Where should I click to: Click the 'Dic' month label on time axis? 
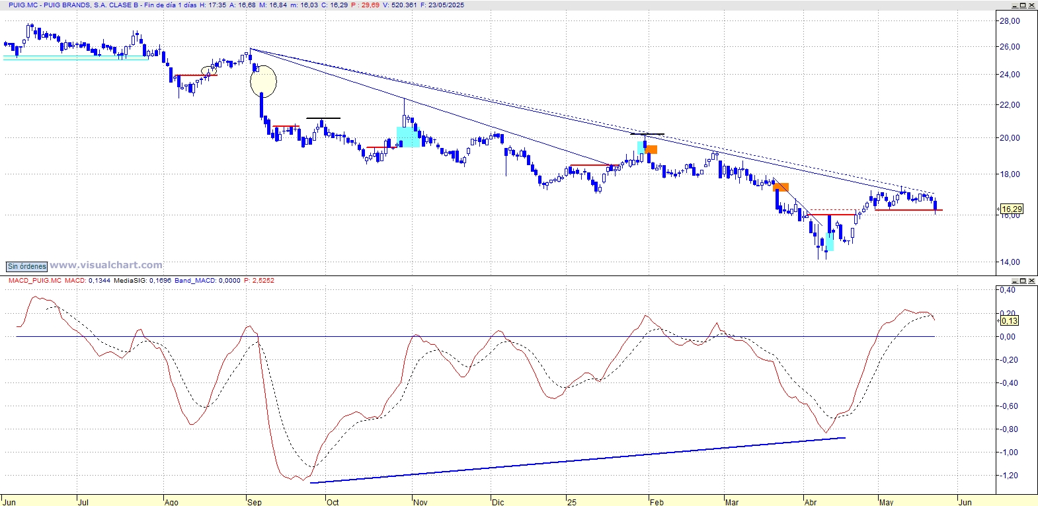(498, 502)
